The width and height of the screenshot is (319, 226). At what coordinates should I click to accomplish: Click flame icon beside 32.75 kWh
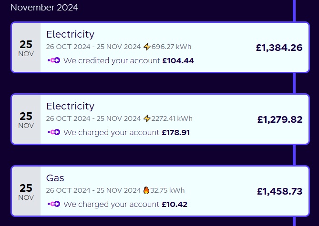(x=146, y=190)
